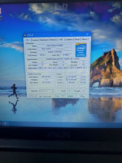The image size is (122, 163).
Task: Click the Code Name value Bay Trail-M
Action: click(46, 49)
